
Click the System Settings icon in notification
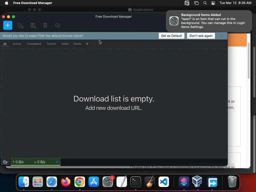click(x=174, y=21)
